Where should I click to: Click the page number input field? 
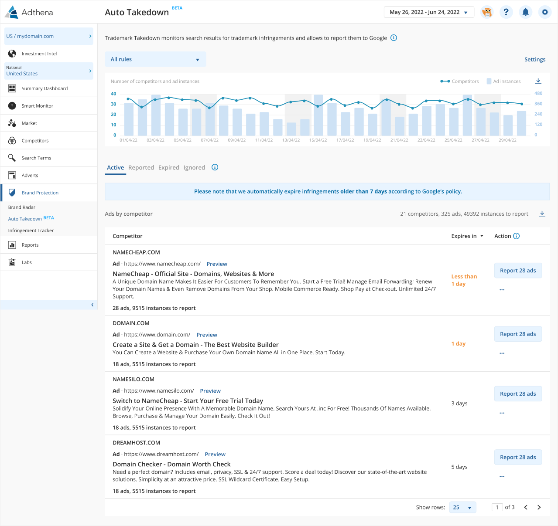point(497,507)
